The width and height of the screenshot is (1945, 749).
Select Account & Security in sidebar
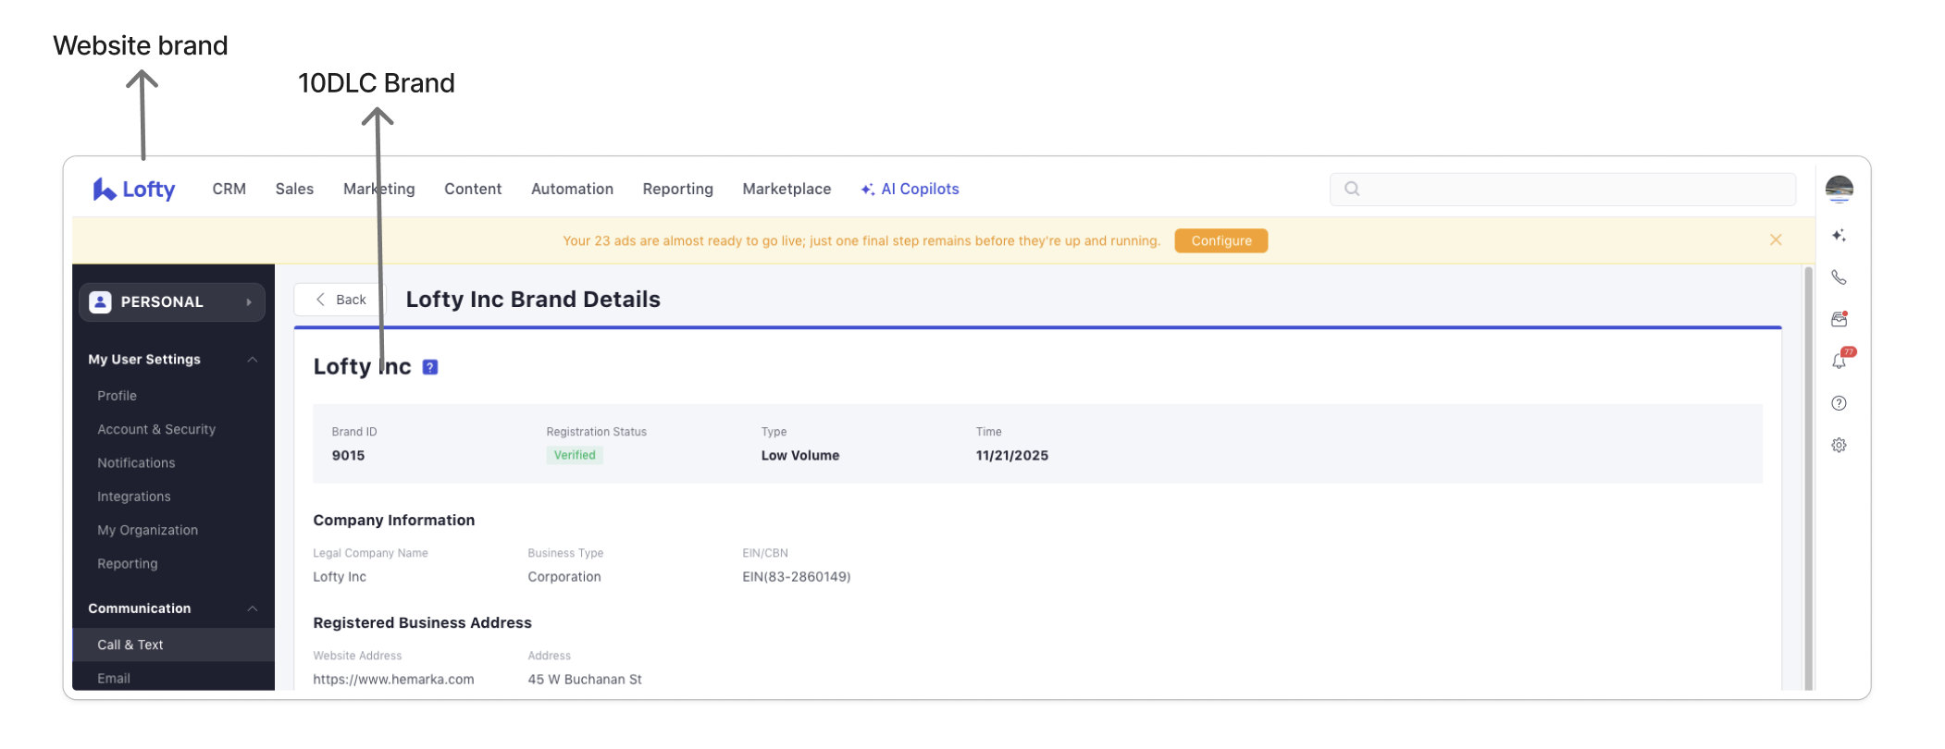(x=156, y=430)
